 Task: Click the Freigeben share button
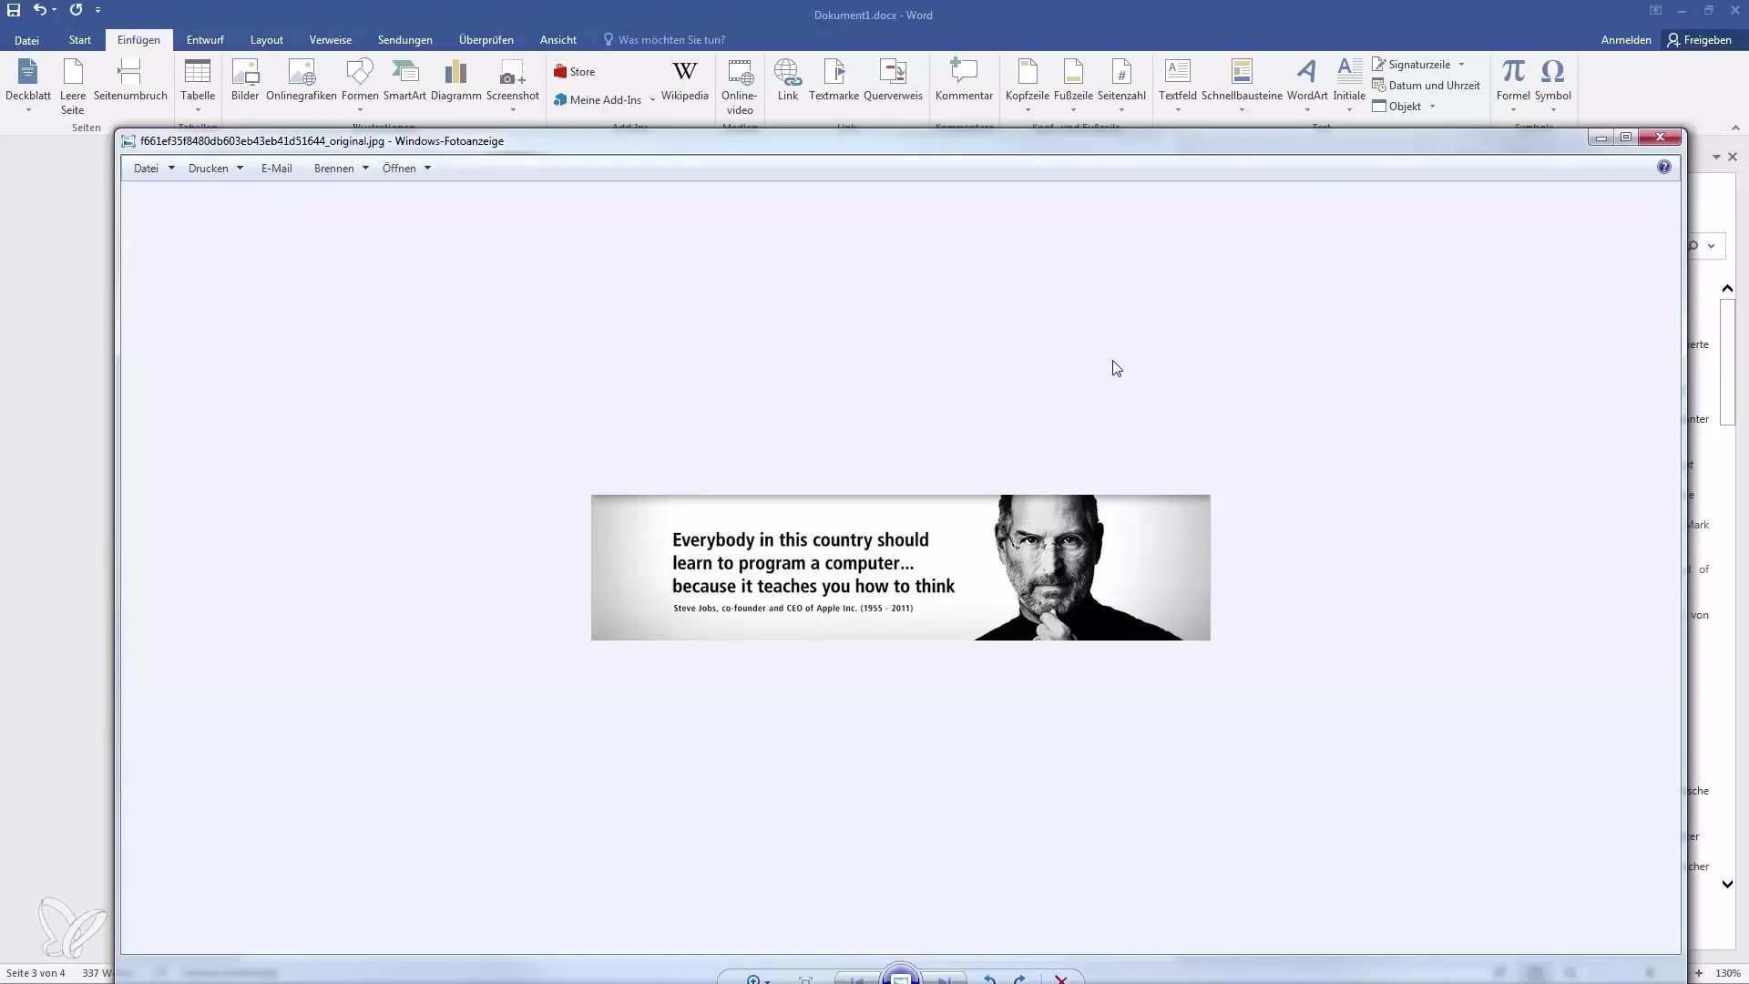coord(1700,40)
